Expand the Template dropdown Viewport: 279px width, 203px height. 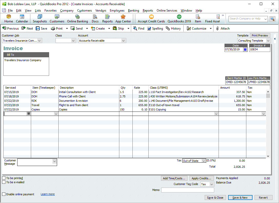tap(268, 41)
